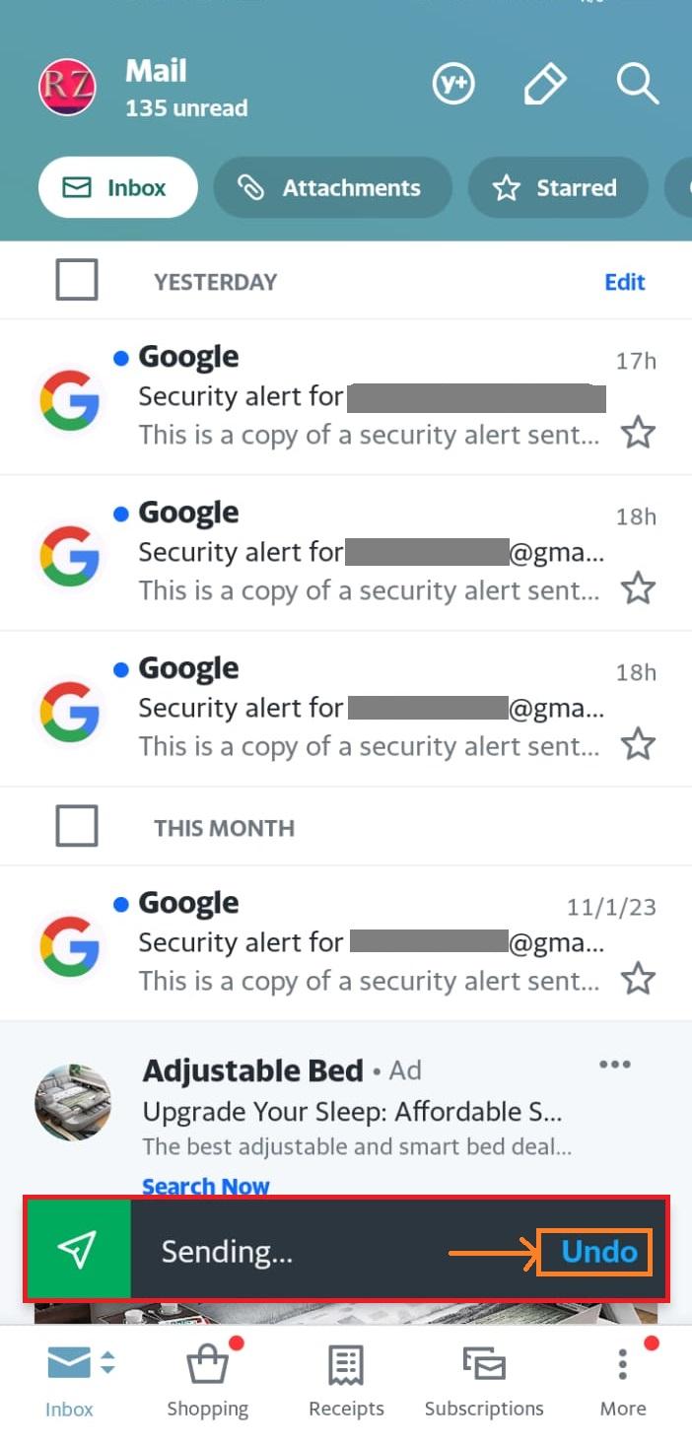Tap the compose pencil icon
The width and height of the screenshot is (692, 1446).
(x=543, y=85)
